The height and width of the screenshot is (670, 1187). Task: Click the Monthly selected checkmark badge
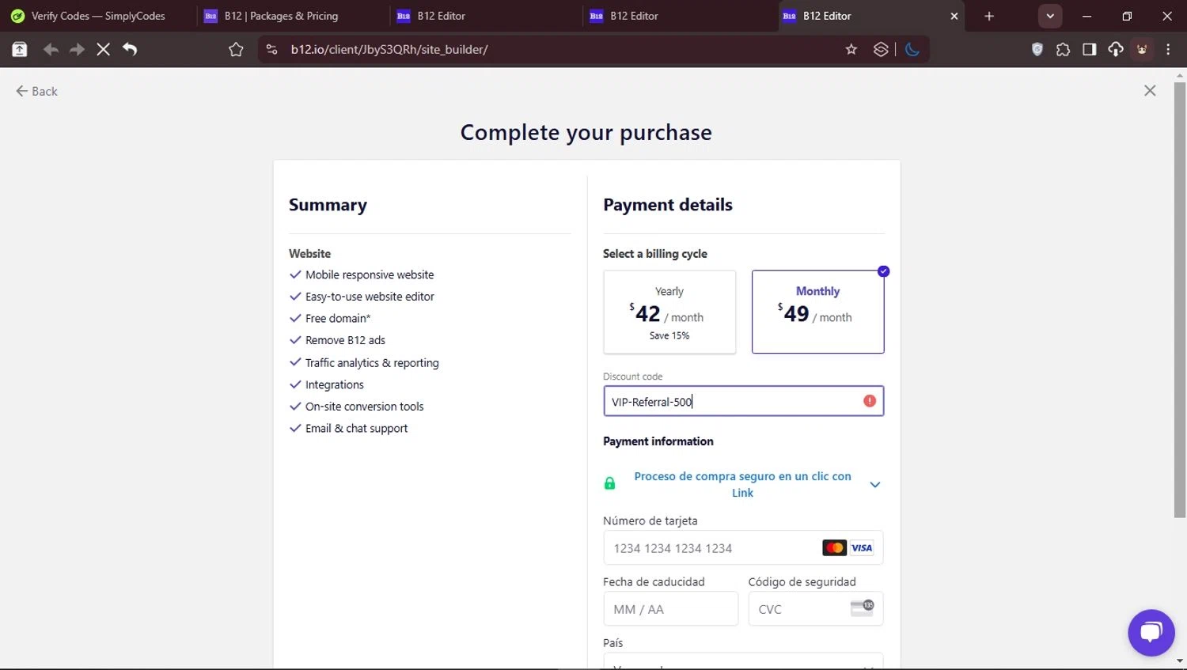tap(884, 271)
